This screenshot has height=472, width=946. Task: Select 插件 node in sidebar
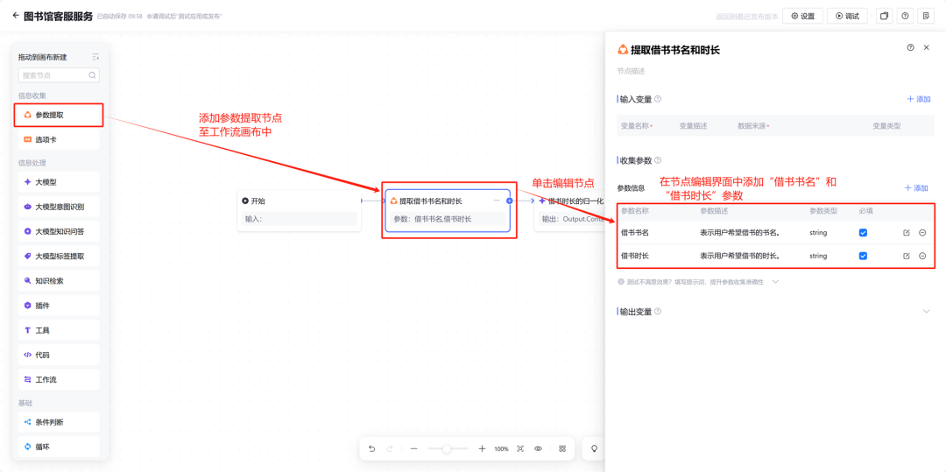click(59, 306)
